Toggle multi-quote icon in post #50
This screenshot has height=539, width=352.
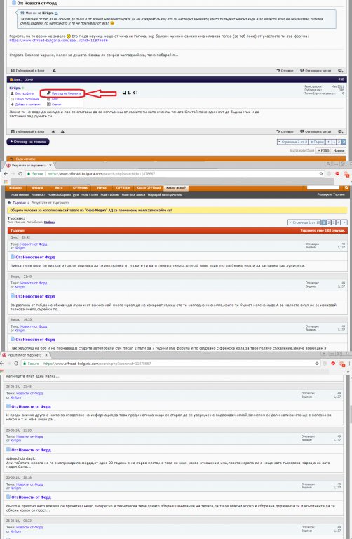pyautogui.click(x=340, y=131)
